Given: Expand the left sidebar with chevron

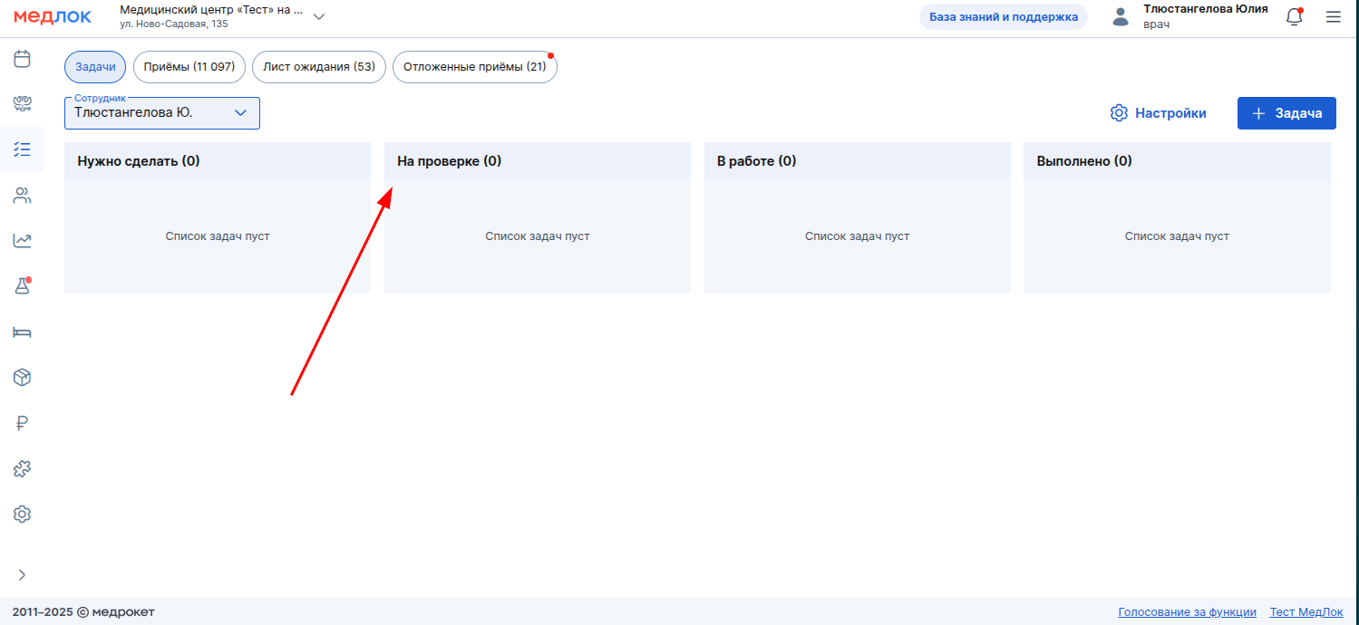Looking at the screenshot, I should [22, 574].
